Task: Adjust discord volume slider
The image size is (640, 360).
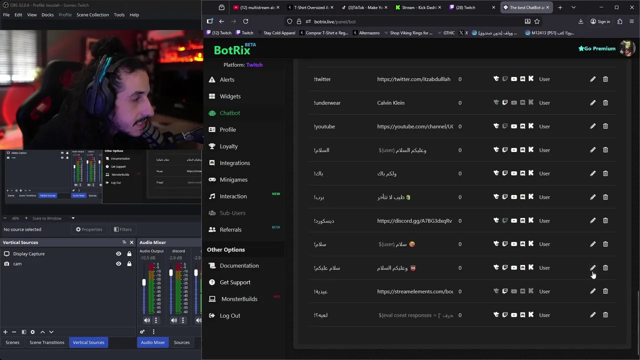Action: [x=171, y=273]
